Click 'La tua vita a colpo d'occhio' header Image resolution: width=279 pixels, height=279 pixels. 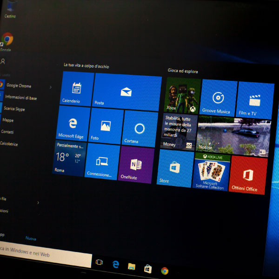point(86,66)
